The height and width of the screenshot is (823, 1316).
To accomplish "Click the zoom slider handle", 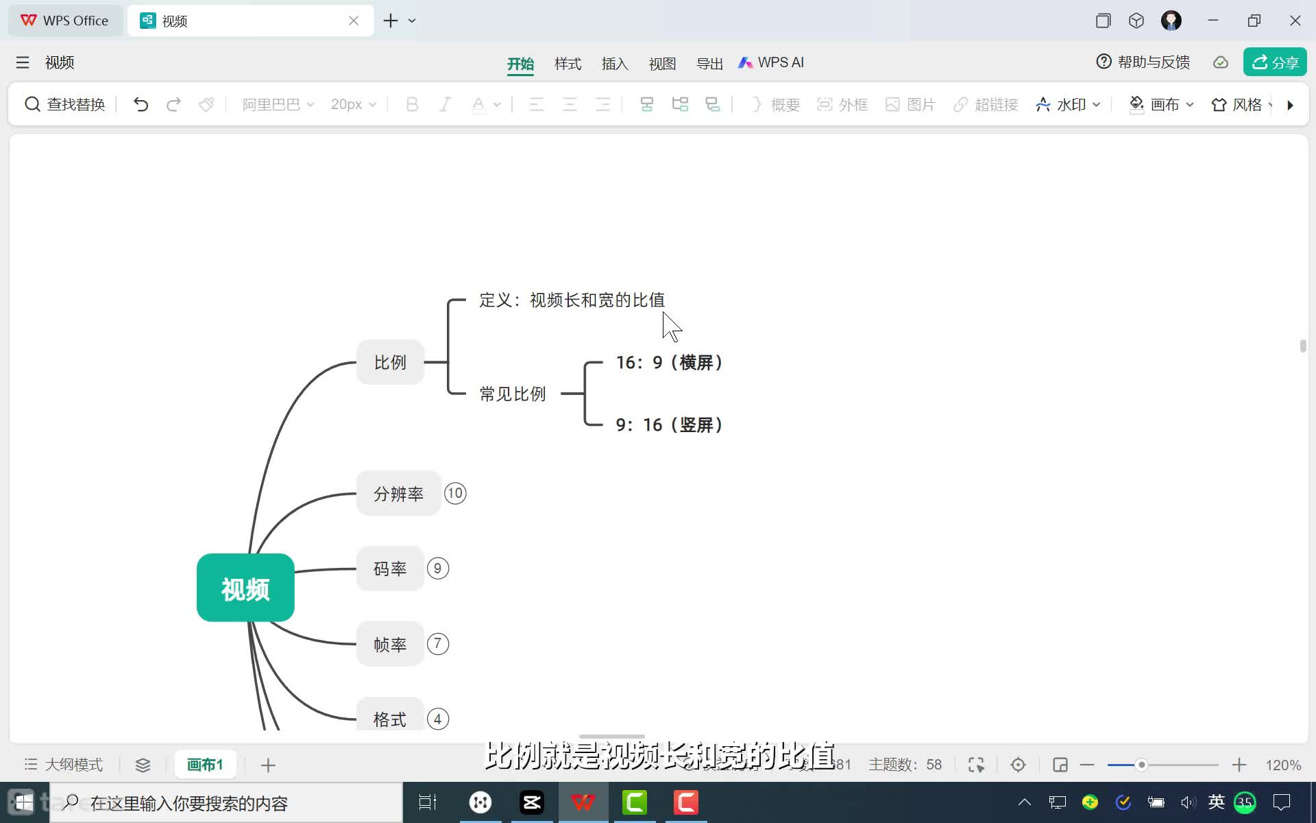I will click(1141, 765).
